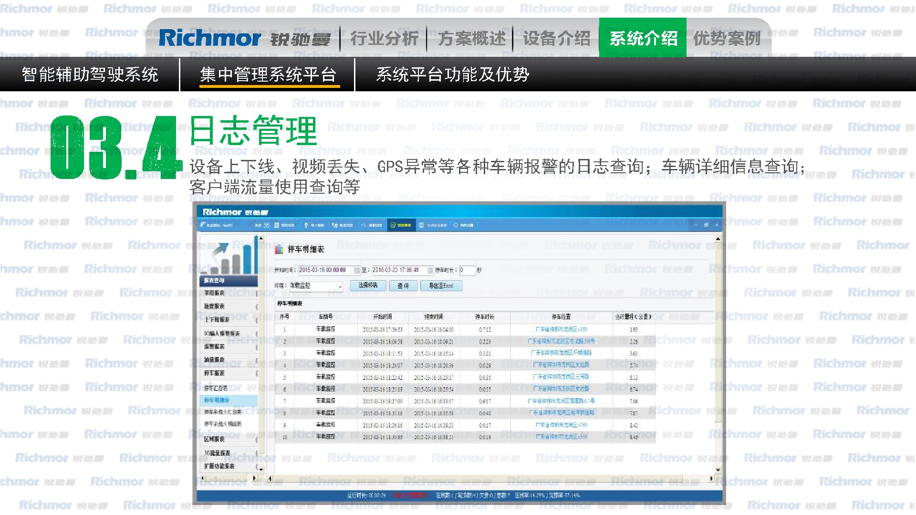This screenshot has width=916, height=515.
Task: Open the location link in table row 1
Action: pyautogui.click(x=561, y=329)
